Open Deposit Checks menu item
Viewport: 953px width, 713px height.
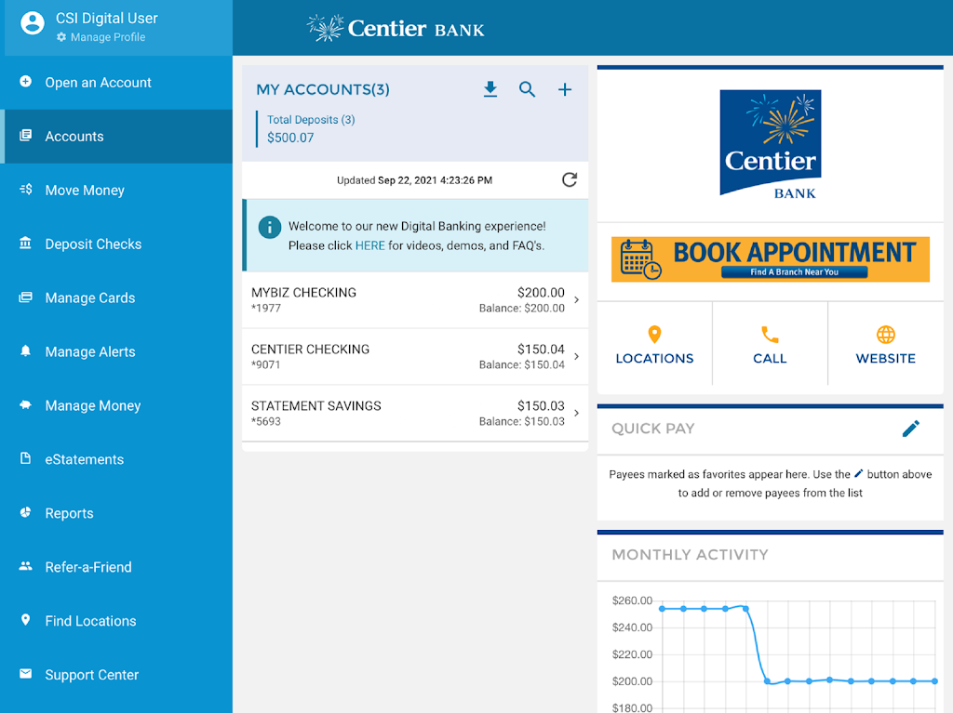coord(116,244)
